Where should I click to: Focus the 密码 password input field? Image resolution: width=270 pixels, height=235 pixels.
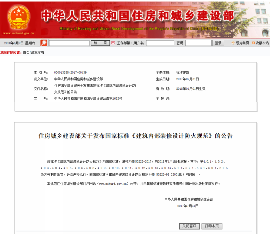[x=198, y=43]
